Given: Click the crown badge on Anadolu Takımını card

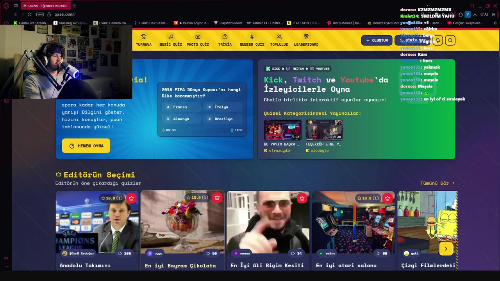Looking at the screenshot, I should (131, 198).
